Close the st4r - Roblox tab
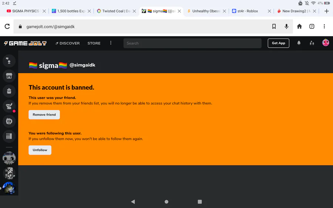The image size is (333, 208). [269, 11]
